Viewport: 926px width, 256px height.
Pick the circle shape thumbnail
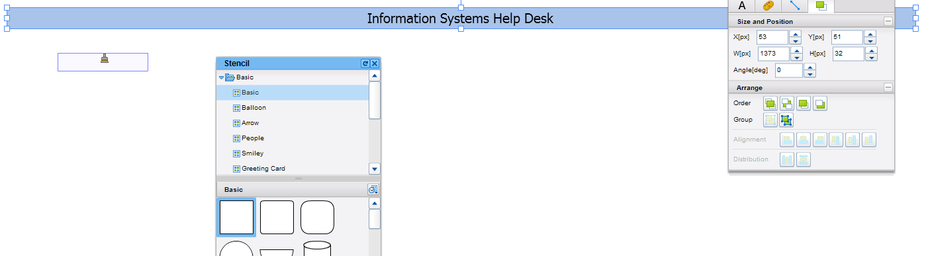(236, 249)
